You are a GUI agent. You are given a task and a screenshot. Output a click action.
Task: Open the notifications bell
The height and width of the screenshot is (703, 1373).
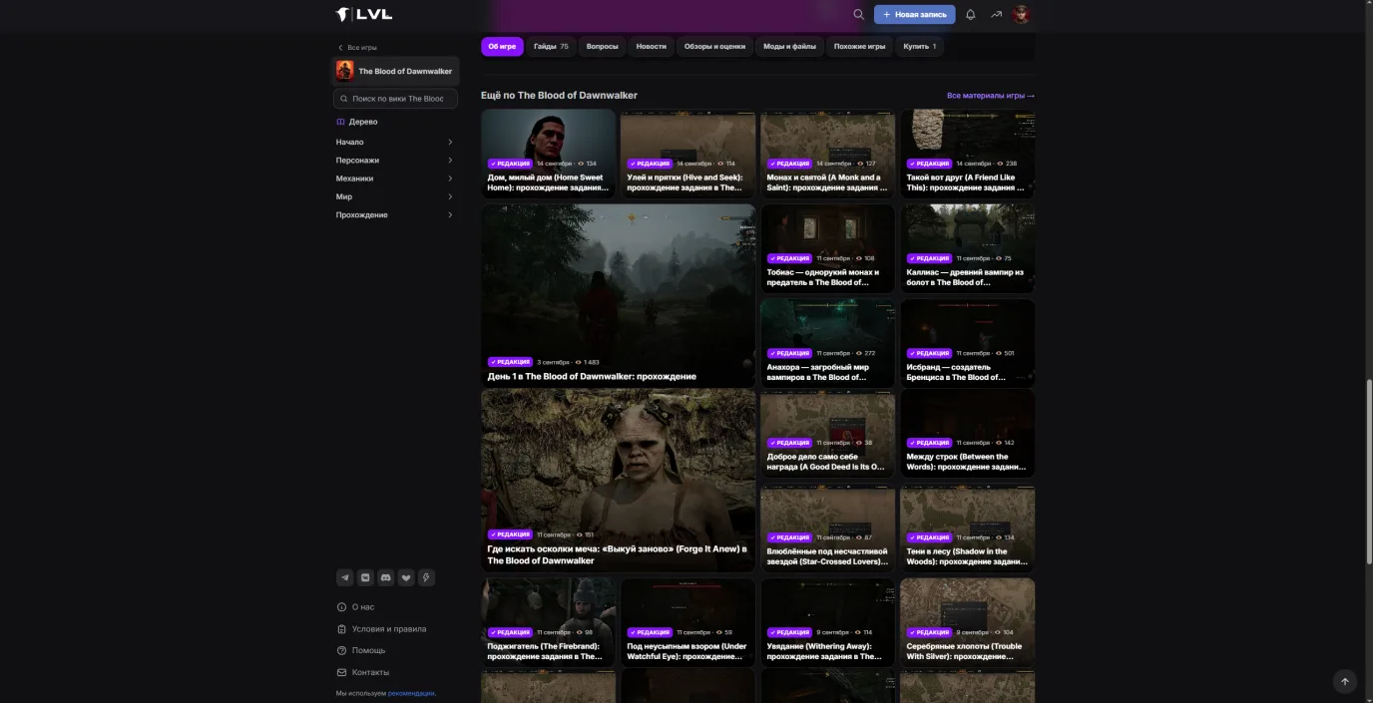tap(970, 15)
